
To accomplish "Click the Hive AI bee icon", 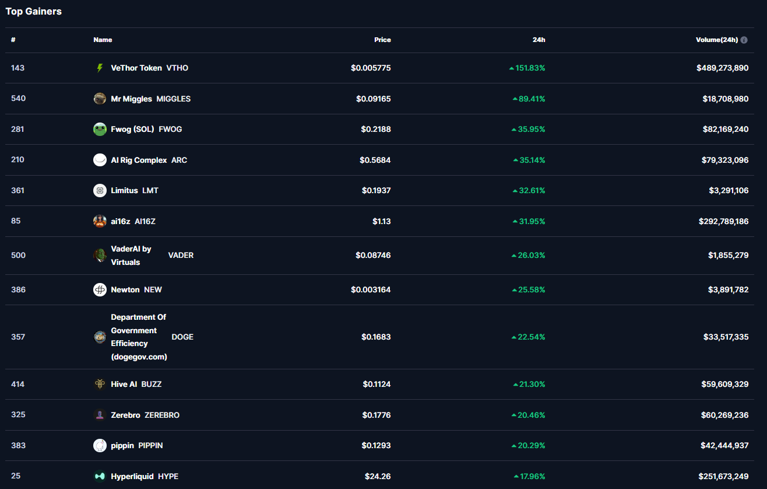I will point(100,384).
